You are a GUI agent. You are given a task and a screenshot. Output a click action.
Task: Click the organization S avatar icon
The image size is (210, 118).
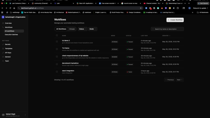[3, 17]
